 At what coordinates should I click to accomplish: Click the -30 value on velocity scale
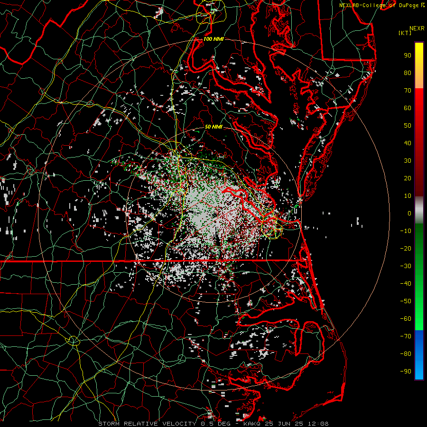point(406,266)
